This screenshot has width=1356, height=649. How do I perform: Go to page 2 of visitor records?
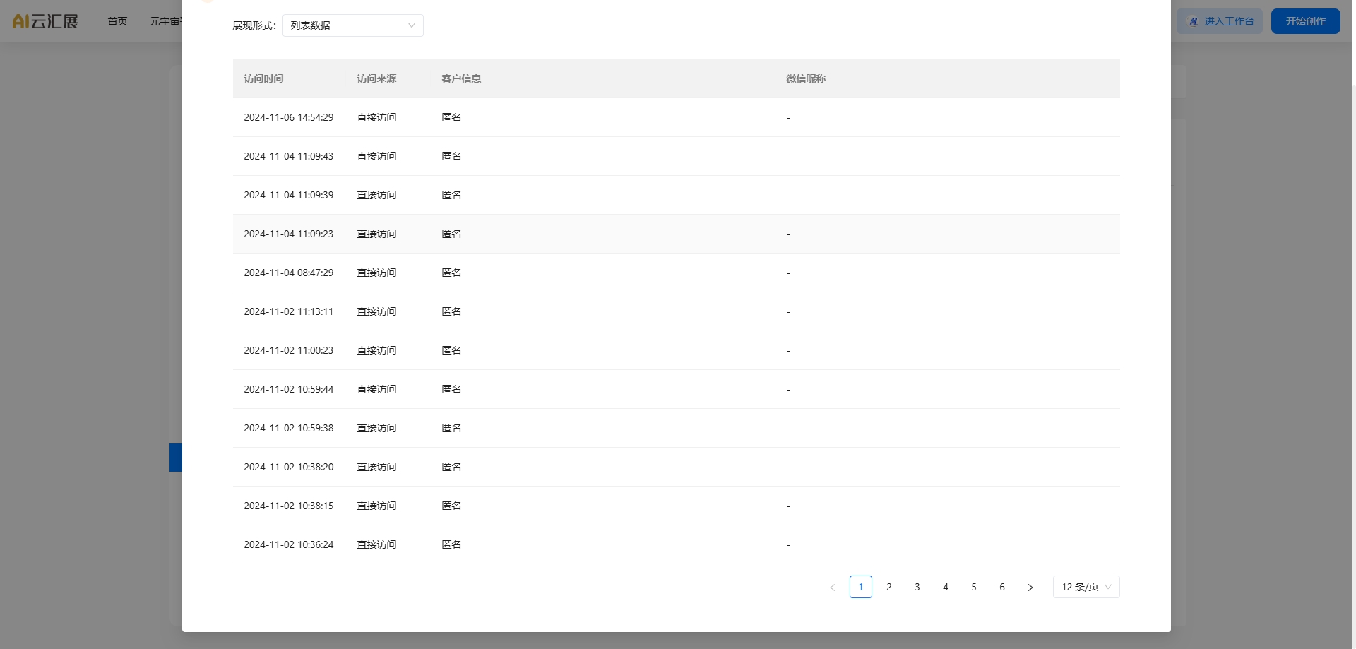[889, 587]
